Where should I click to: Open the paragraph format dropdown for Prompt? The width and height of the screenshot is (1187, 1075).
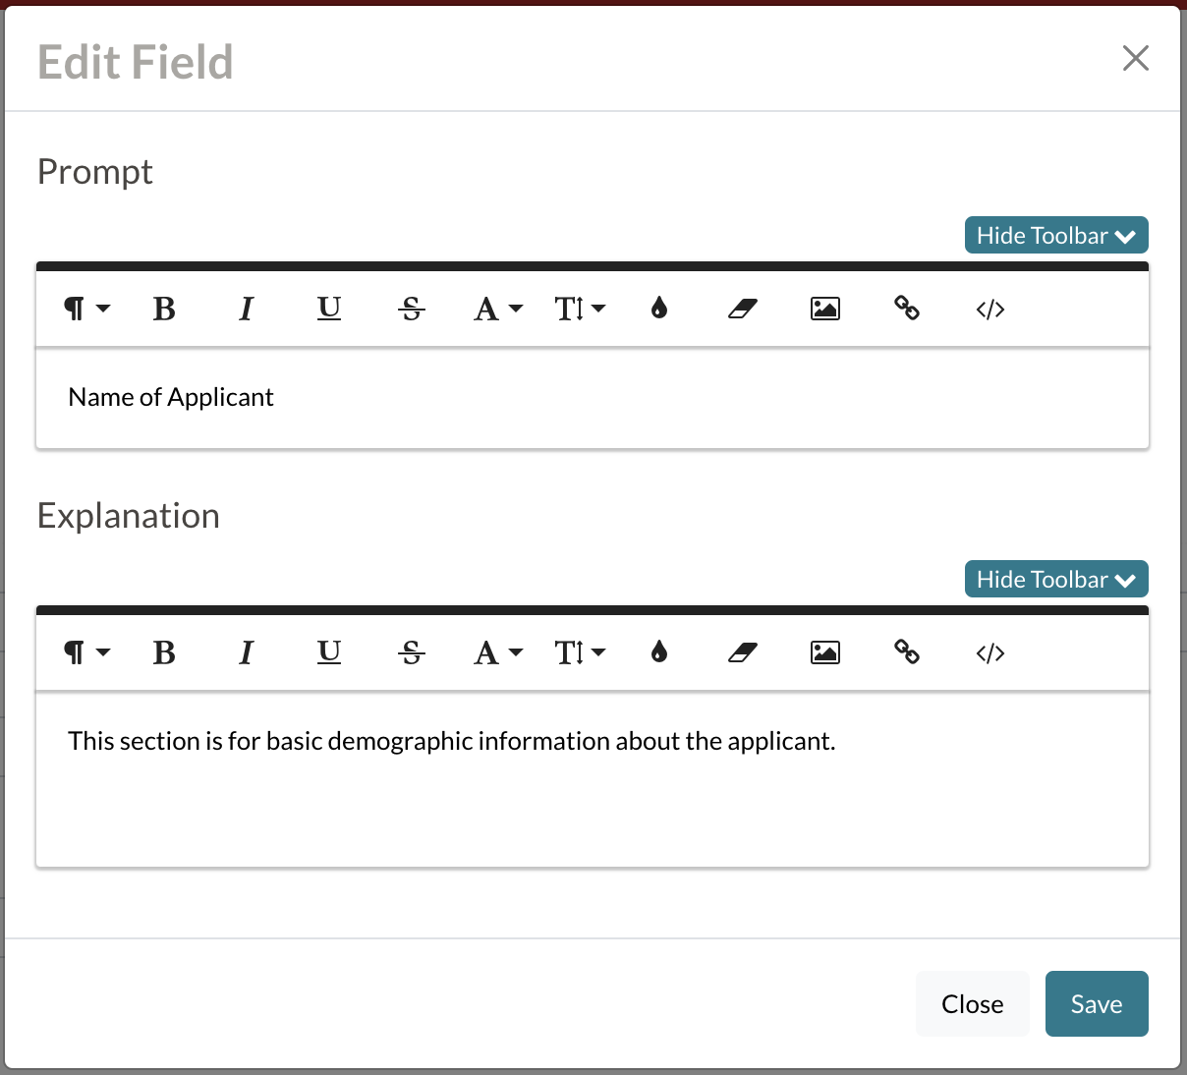pos(85,308)
